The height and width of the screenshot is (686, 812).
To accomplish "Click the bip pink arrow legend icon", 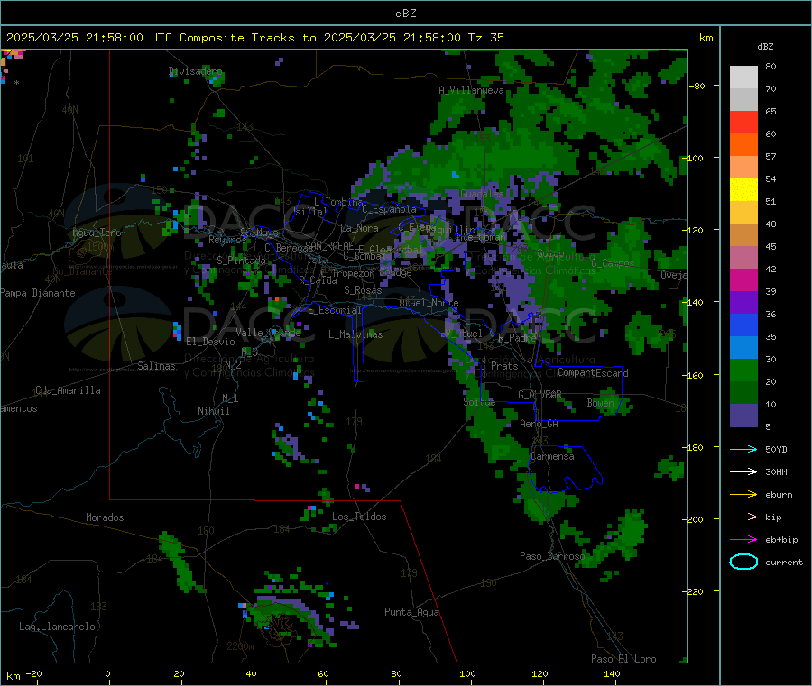I will tap(743, 517).
